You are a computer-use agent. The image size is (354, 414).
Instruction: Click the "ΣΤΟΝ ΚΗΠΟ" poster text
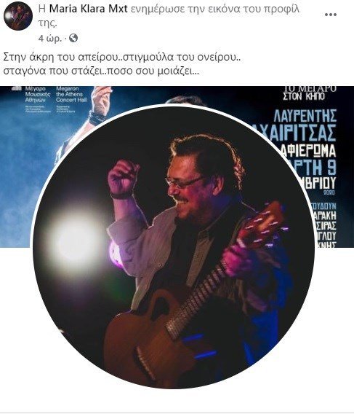tap(304, 97)
